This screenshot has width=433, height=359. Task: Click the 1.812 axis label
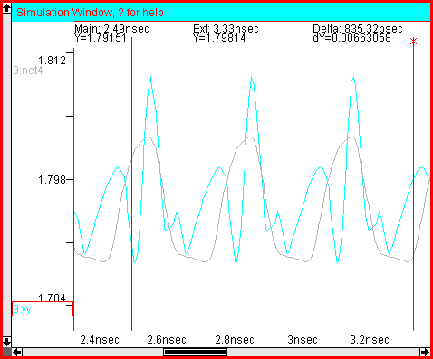[x=52, y=61]
